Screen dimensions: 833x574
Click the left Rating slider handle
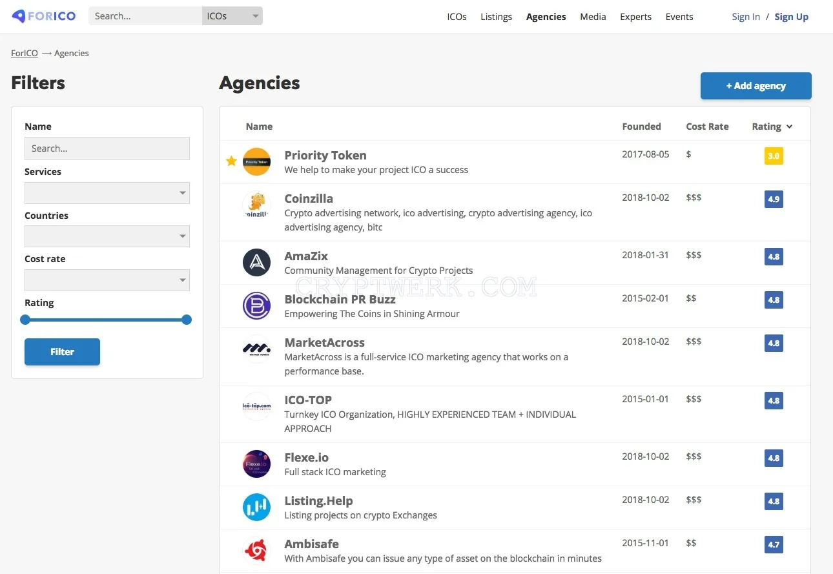25,320
